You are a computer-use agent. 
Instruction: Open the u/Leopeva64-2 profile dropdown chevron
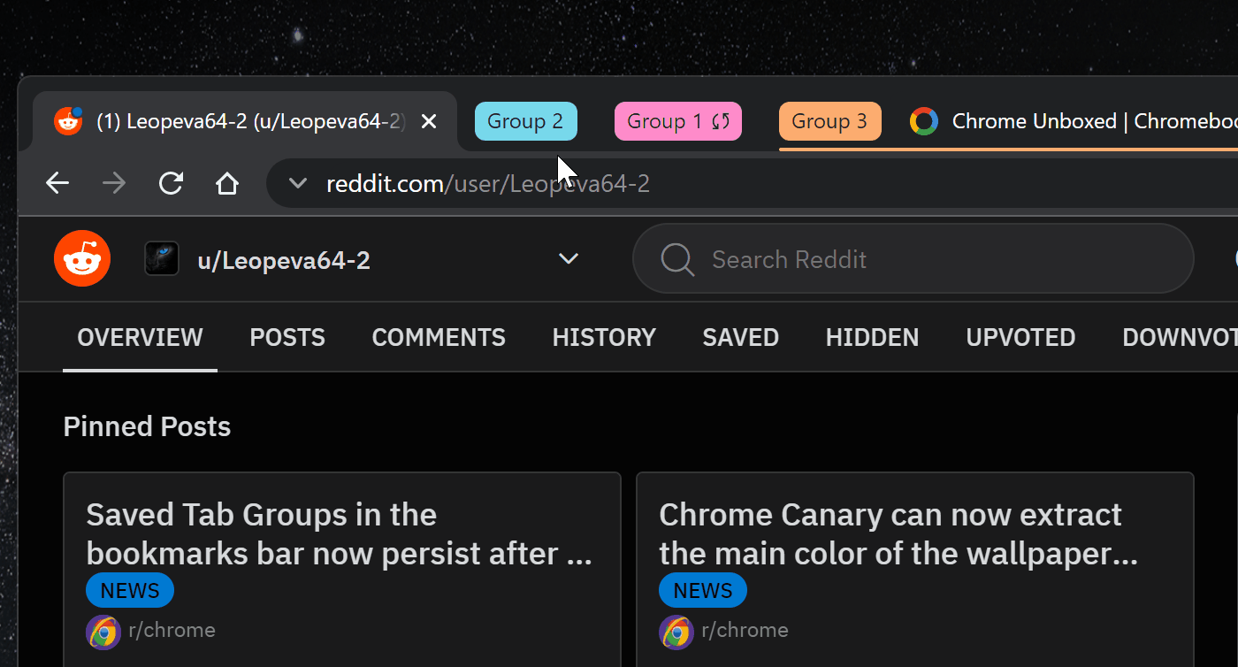[568, 258]
